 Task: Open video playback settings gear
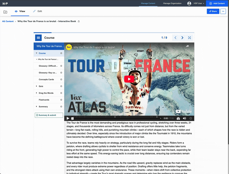(191, 118)
